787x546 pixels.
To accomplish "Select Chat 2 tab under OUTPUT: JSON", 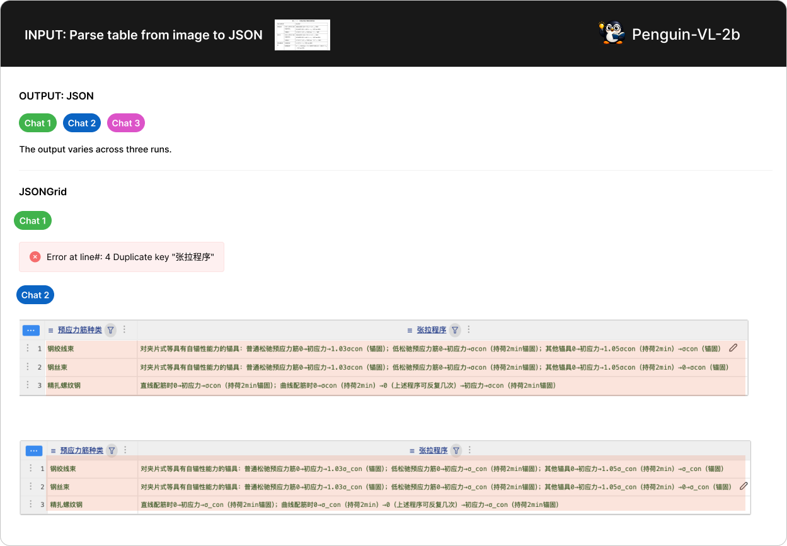I will click(82, 123).
